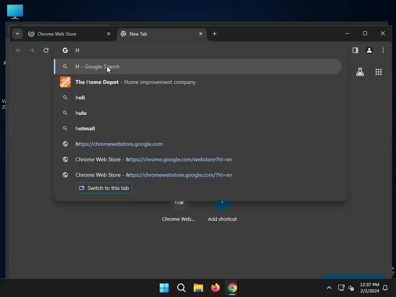This screenshot has width=396, height=297.
Task: Click Chrome icon in taskbar
Action: 232,288
